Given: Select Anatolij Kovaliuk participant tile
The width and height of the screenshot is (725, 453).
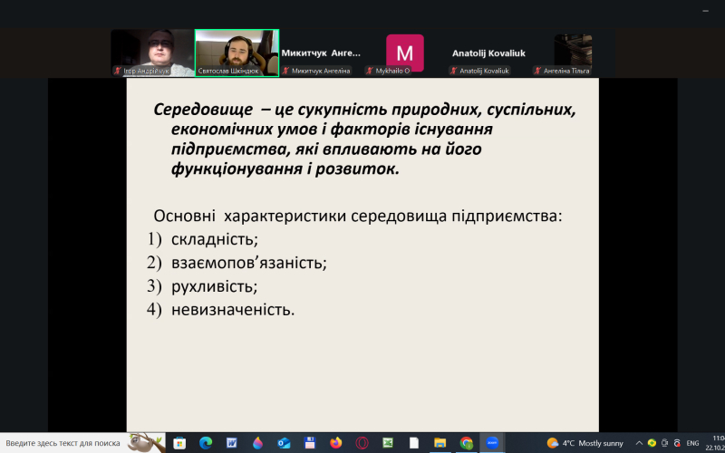Looking at the screenshot, I should pyautogui.click(x=489, y=53).
